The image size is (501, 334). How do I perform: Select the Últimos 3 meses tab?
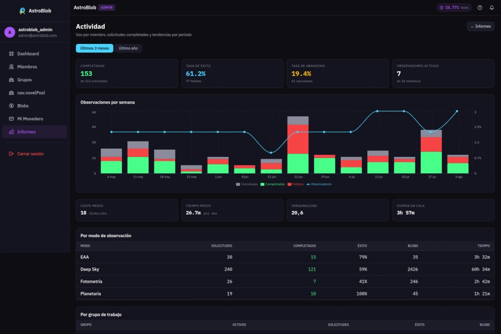(95, 48)
